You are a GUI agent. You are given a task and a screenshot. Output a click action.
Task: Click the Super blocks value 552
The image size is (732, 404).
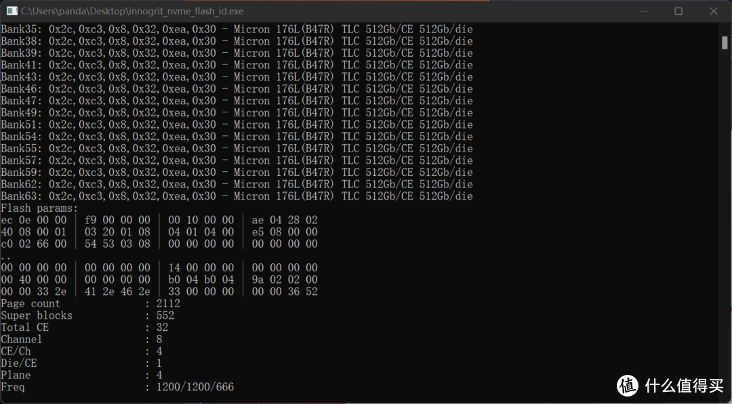click(x=165, y=315)
